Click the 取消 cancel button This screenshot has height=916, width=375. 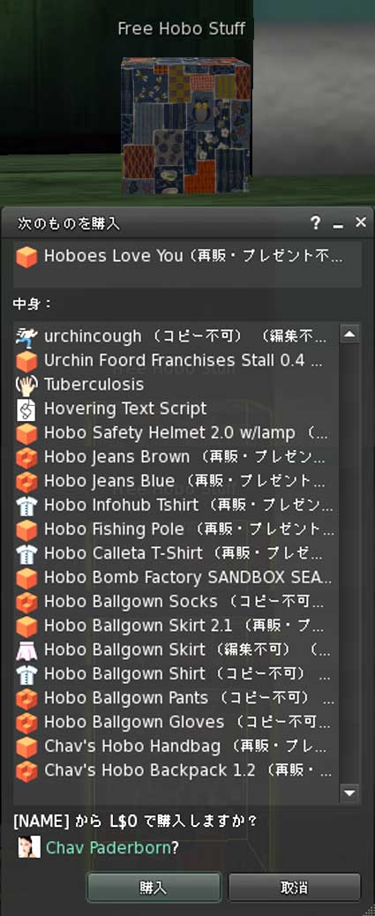coord(295,888)
